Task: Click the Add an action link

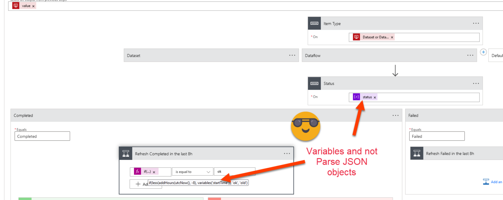Action: [496, 182]
